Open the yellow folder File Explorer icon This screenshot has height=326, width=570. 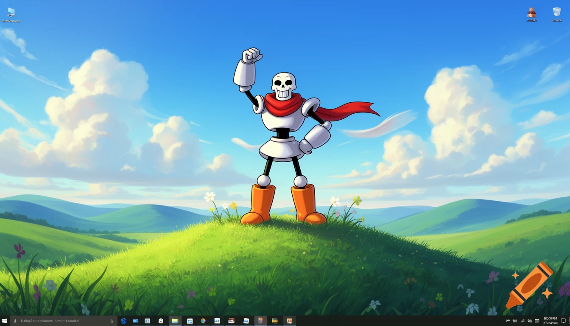(175, 321)
